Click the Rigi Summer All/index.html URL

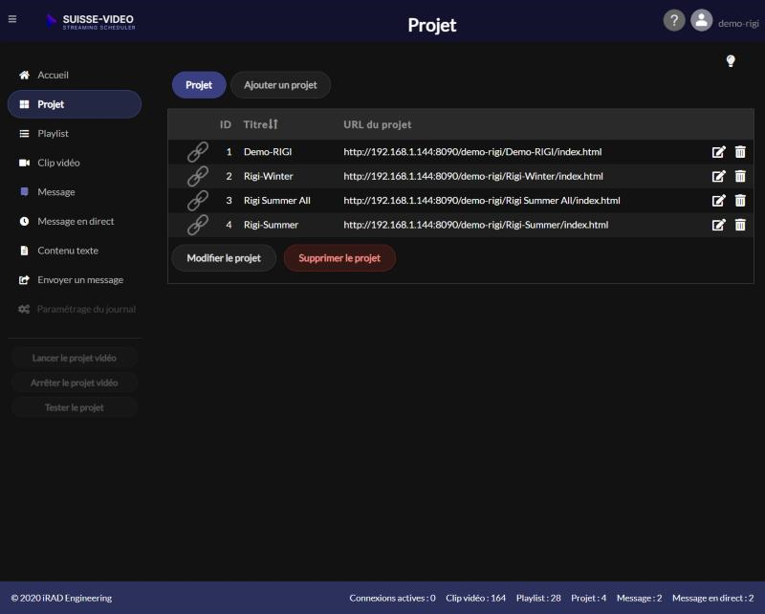[x=482, y=201]
